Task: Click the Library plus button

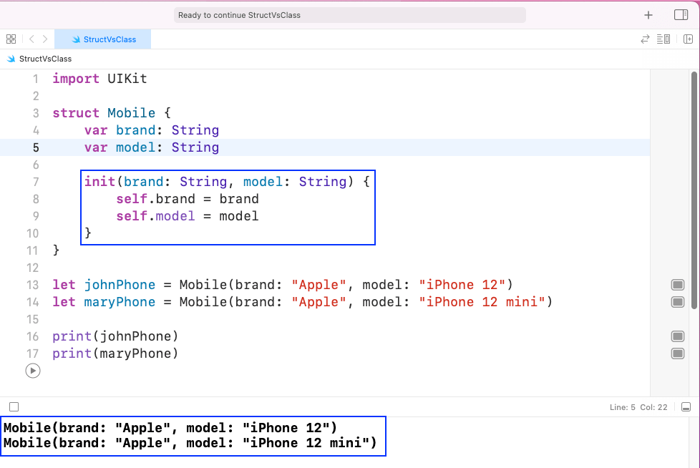Action: click(x=648, y=15)
